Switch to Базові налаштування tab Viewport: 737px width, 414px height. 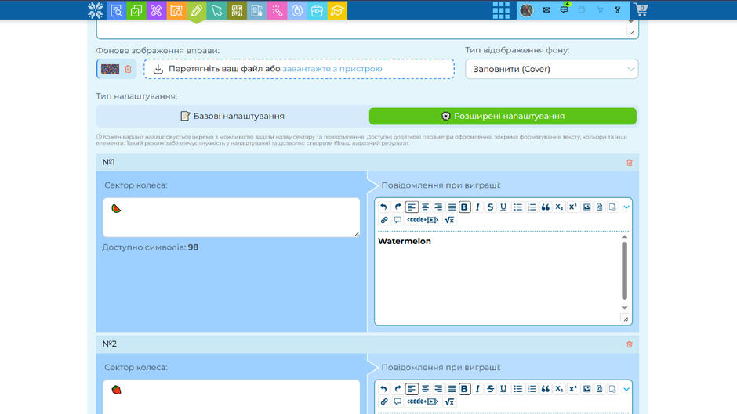(x=232, y=116)
